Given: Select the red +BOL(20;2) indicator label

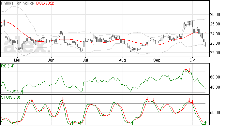Looking at the screenshot, I should [44, 3].
